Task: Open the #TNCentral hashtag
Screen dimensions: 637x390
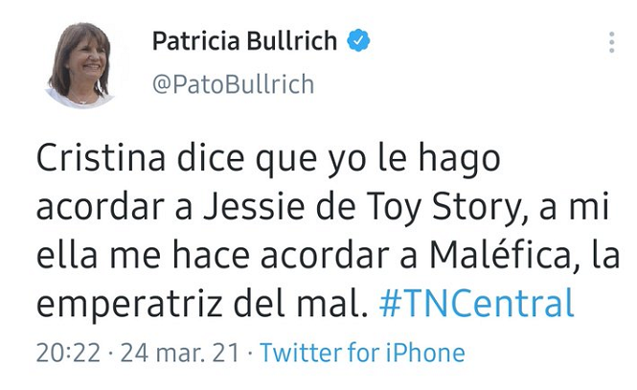Action: click(476, 304)
